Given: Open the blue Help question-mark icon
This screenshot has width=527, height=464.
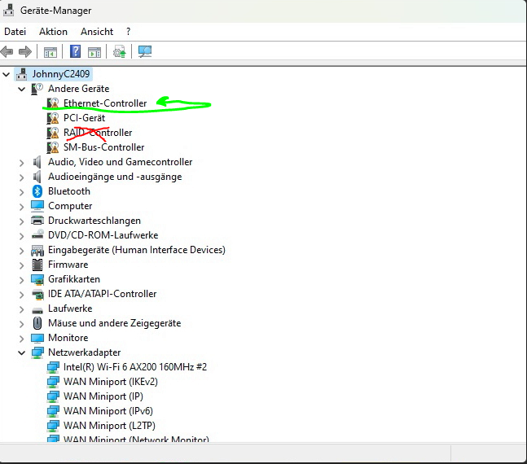Looking at the screenshot, I should click(x=75, y=51).
